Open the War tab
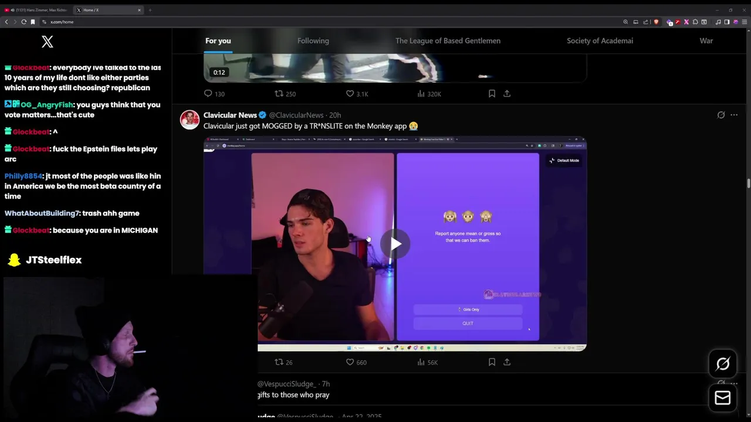Screen dimensions: 751x422 pyautogui.click(x=706, y=40)
